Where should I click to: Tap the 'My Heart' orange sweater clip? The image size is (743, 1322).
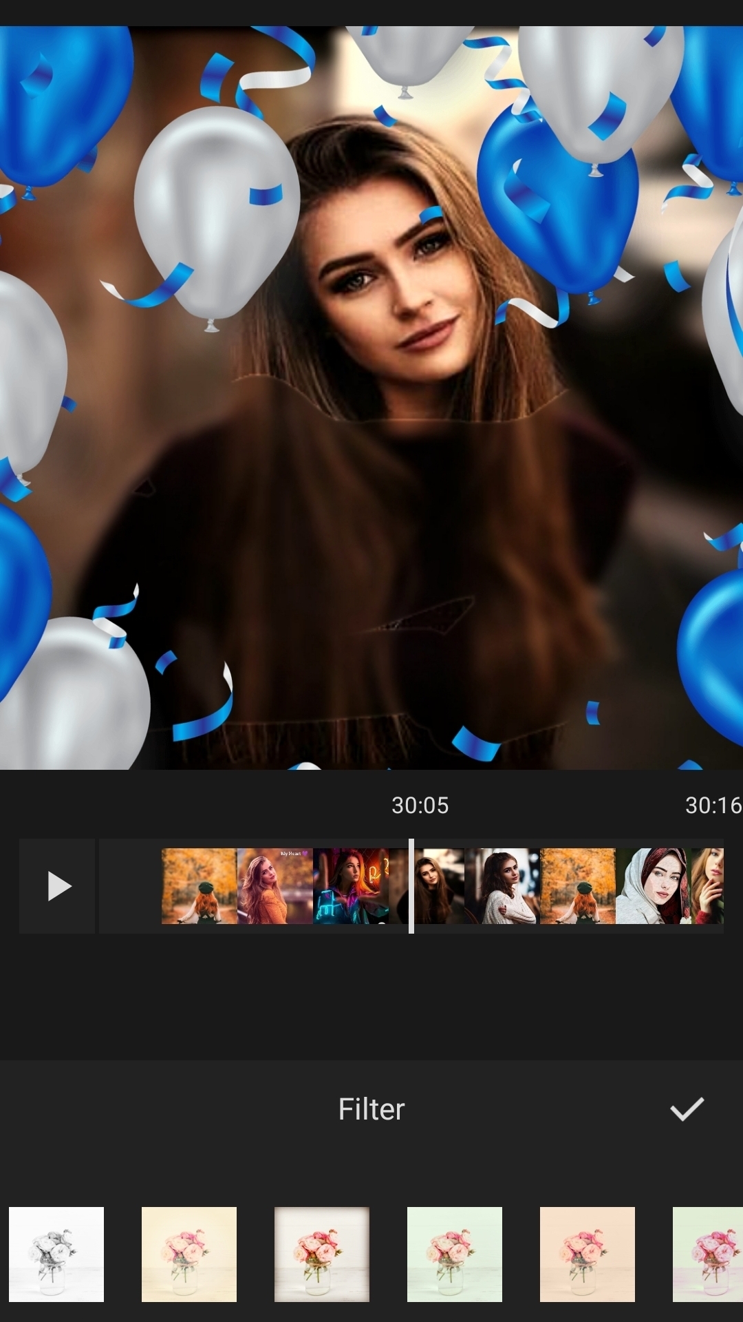(274, 886)
